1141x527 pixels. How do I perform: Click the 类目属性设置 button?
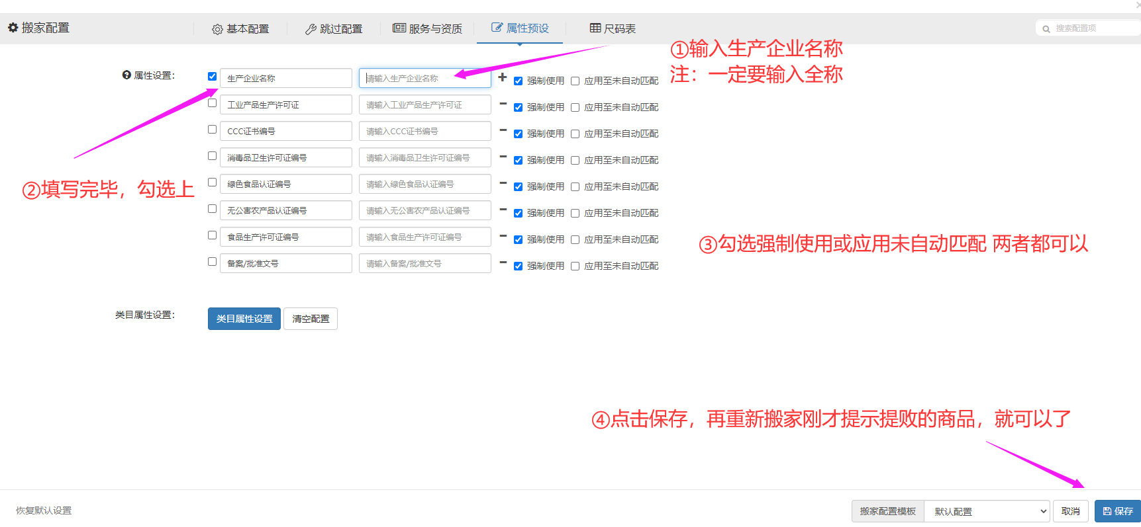(x=244, y=319)
